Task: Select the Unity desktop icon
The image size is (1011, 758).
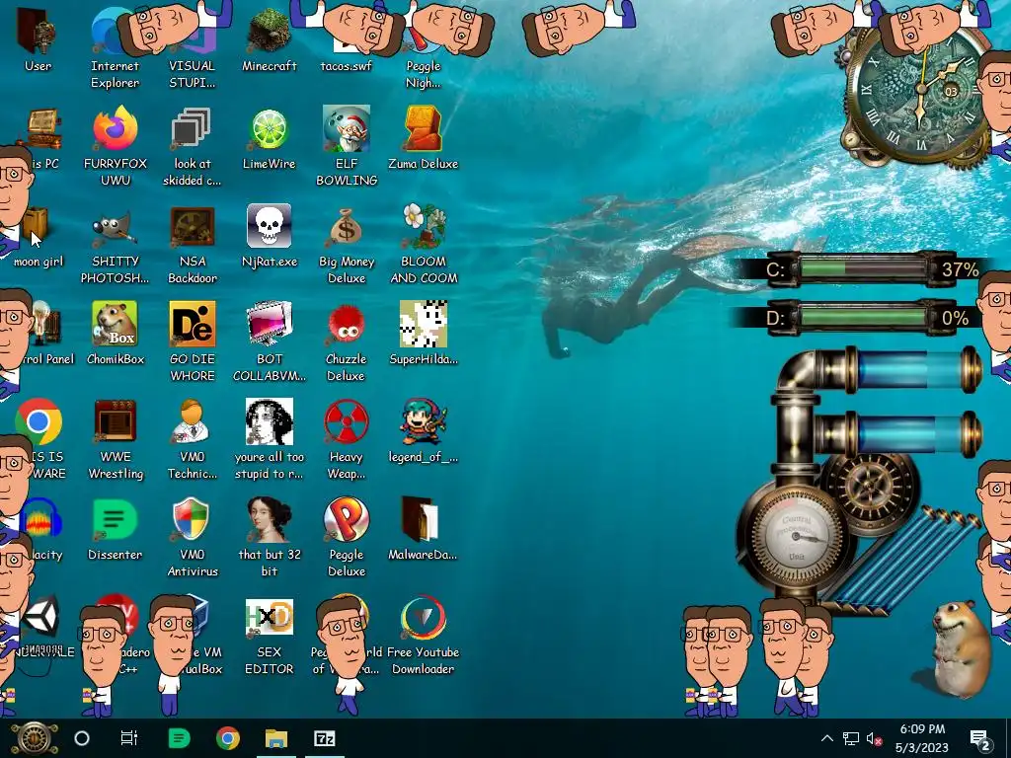Action: [x=41, y=618]
